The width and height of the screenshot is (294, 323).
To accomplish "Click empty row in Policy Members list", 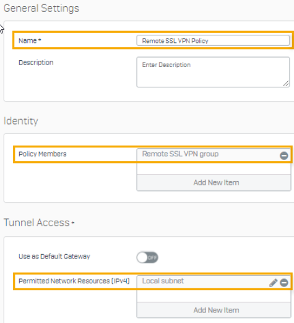I will [x=214, y=169].
